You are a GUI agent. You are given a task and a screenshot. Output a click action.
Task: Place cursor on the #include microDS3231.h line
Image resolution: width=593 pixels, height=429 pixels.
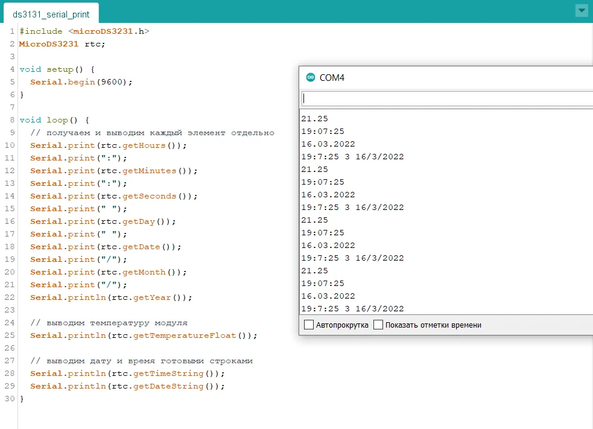point(84,31)
